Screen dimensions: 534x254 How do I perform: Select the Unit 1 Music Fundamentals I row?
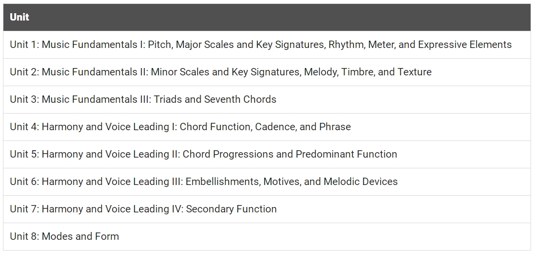pyautogui.click(x=267, y=45)
